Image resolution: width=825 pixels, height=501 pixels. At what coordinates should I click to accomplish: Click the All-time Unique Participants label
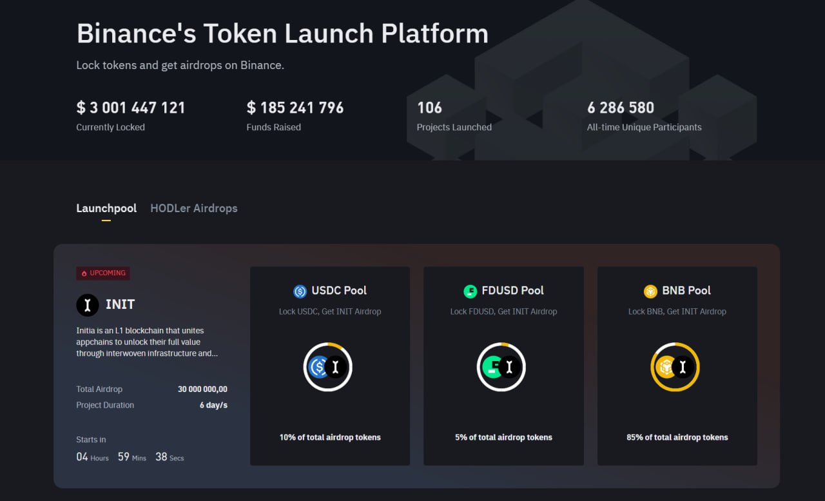point(645,128)
